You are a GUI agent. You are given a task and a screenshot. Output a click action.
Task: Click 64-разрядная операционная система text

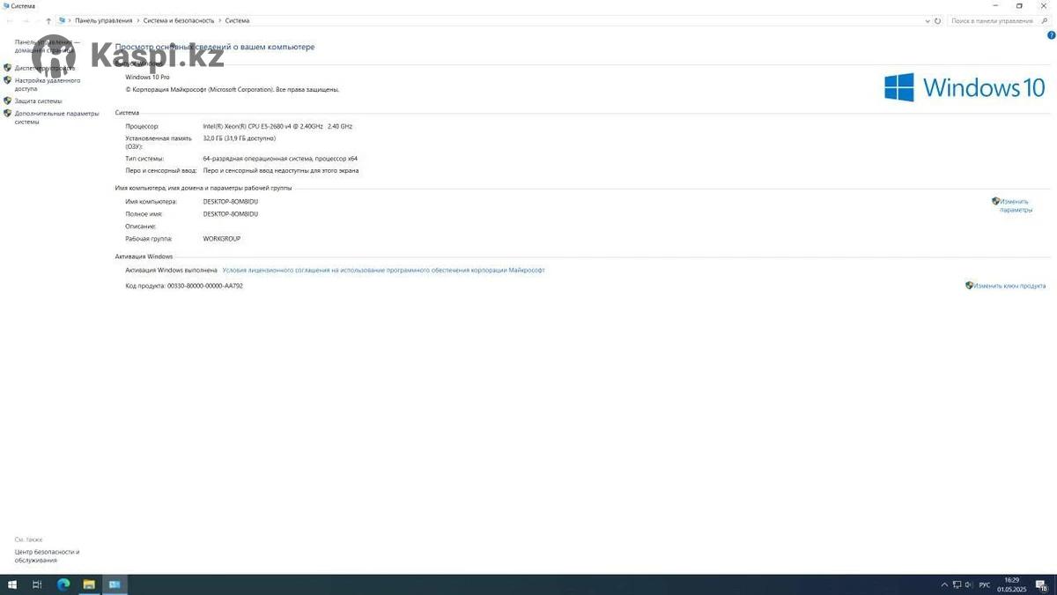[280, 159]
